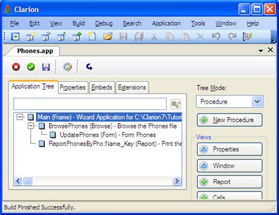Switch to the Extensions tab
Viewport: 279px width, 215px height.
click(132, 87)
